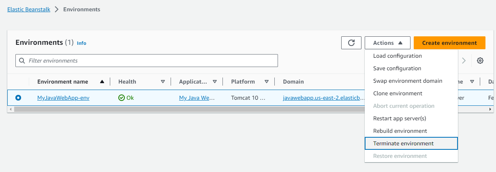Open the Info link beside Environments

(x=81, y=43)
